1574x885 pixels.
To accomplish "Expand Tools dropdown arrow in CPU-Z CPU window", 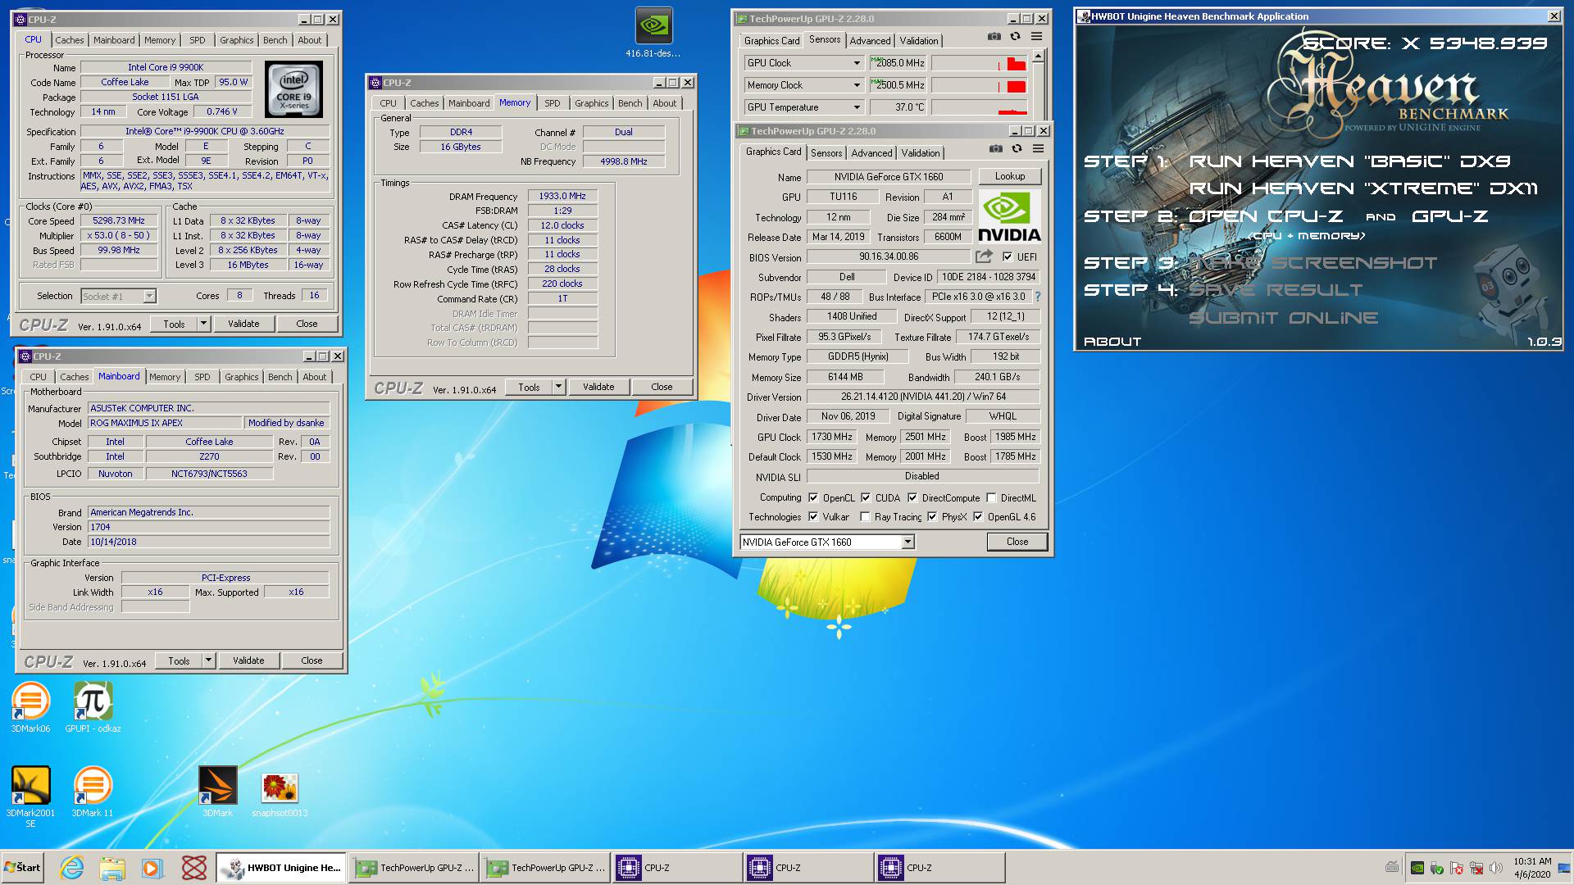I will click(x=203, y=324).
